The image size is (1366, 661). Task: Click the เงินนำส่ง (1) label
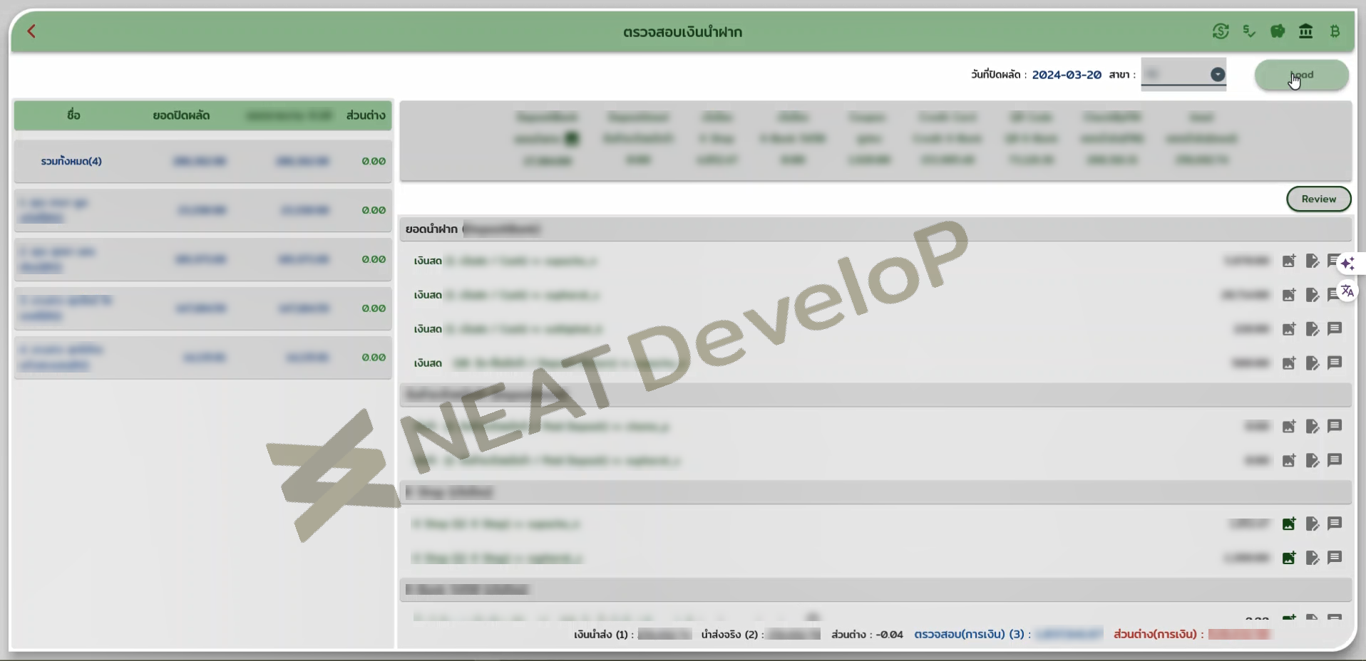(603, 634)
